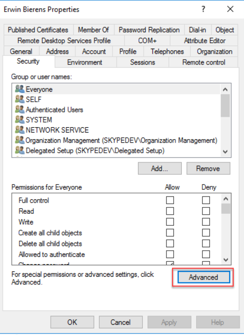Click the Add... button
This screenshot has width=244, height=335.
click(x=159, y=169)
